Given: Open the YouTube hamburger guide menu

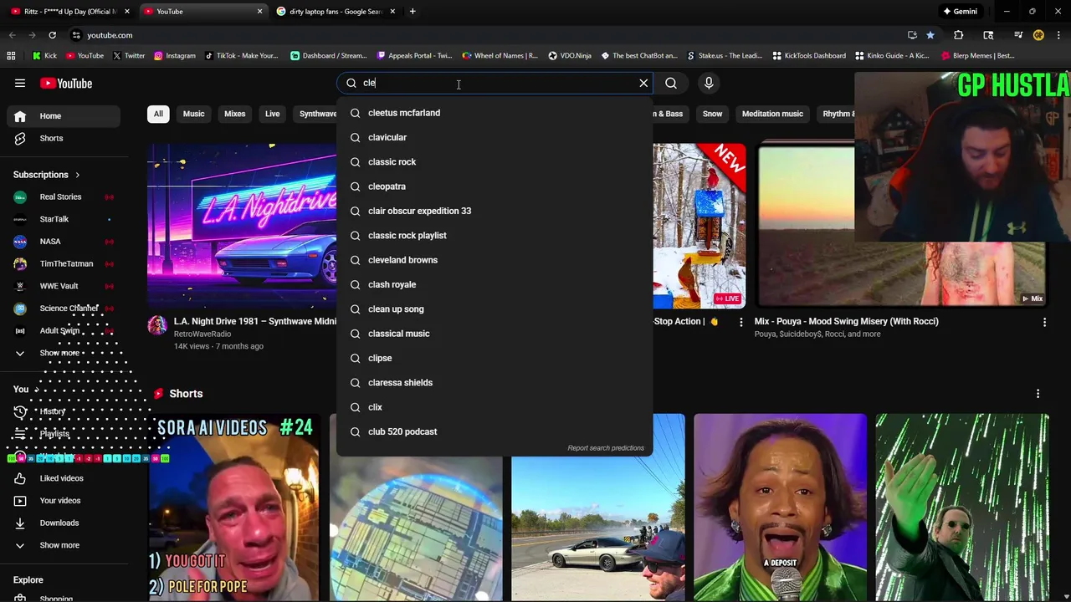Looking at the screenshot, I should (20, 83).
